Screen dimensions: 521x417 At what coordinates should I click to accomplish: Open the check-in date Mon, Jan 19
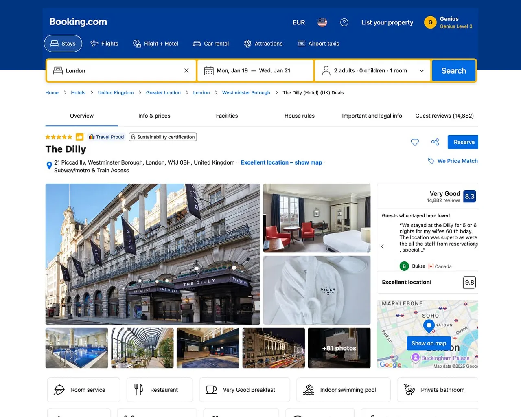(x=232, y=70)
